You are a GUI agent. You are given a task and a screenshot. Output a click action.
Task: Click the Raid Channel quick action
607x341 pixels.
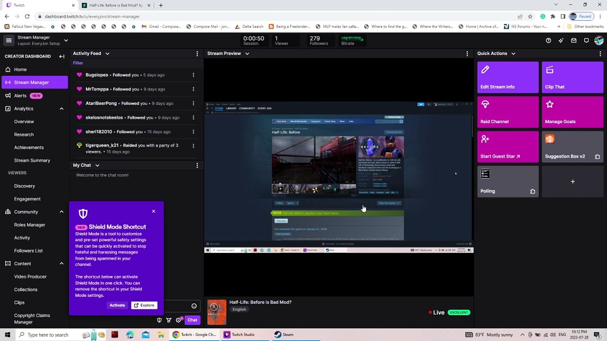click(x=508, y=112)
